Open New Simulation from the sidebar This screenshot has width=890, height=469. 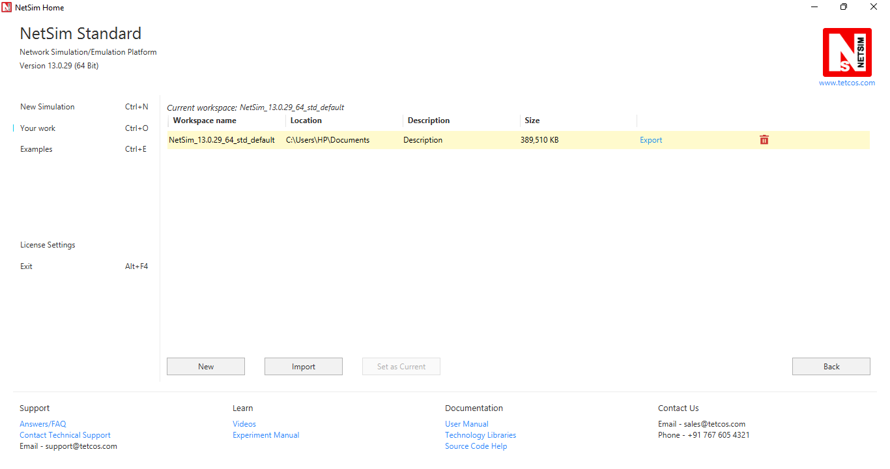(x=48, y=107)
